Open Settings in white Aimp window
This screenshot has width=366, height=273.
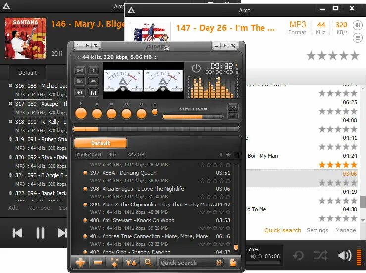tap(317, 230)
